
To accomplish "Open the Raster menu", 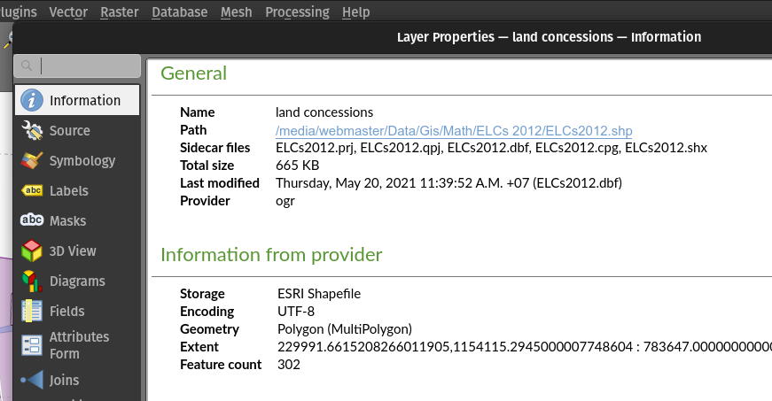I will pos(120,12).
